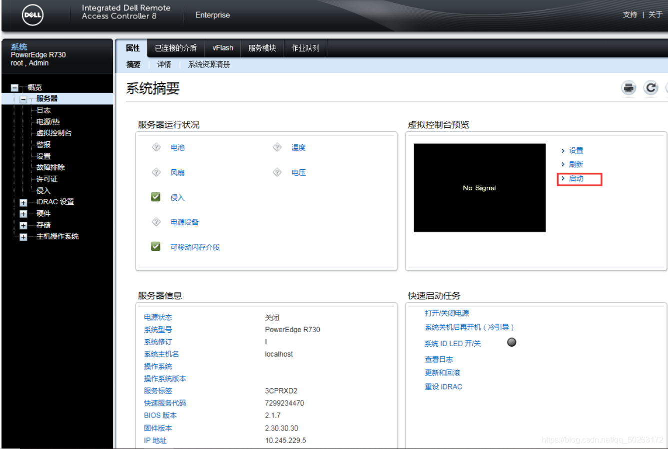
Task: Open virtual console 设置 link
Action: [x=576, y=150]
